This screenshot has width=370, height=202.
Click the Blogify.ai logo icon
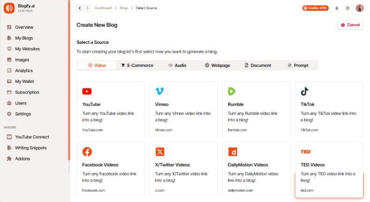click(x=9, y=8)
